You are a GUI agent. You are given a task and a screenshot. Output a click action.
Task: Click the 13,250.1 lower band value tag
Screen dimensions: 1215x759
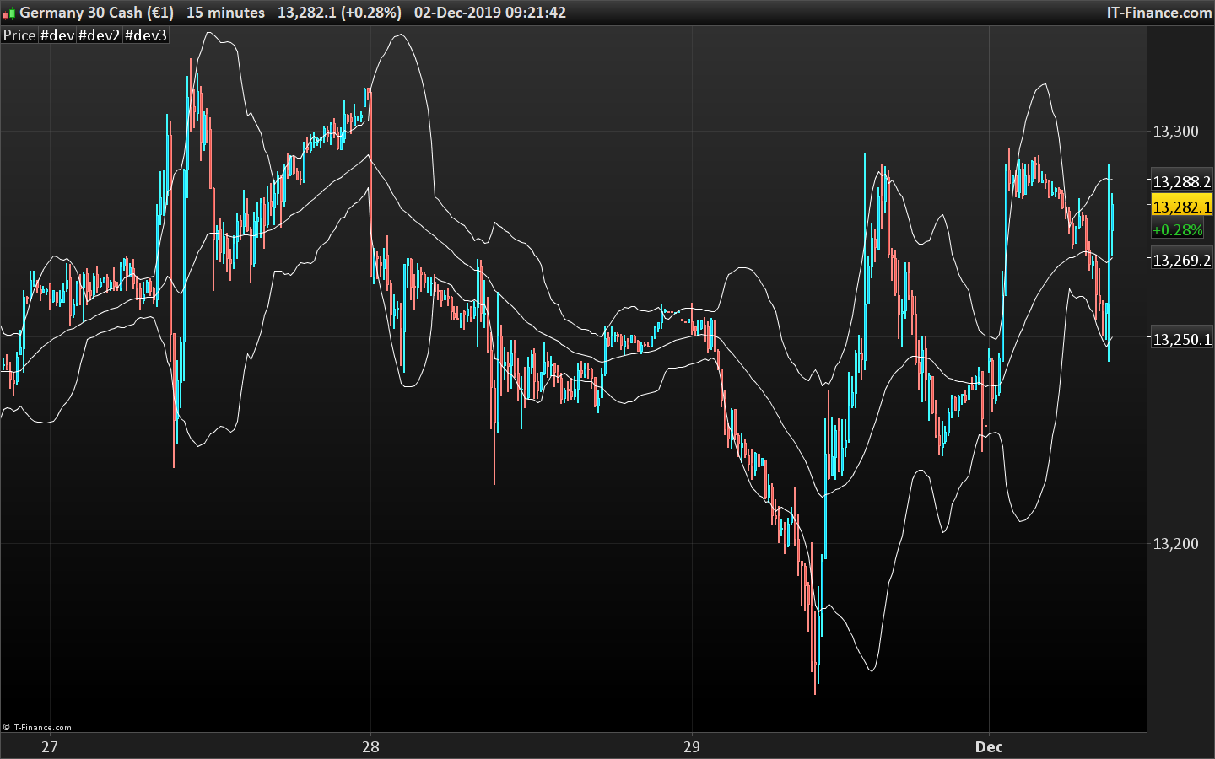[1181, 339]
